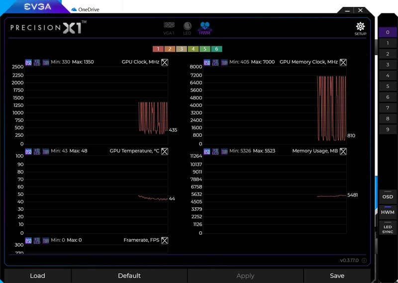Minimize the Precision X1 window
398x283 pixels.
[347, 10]
